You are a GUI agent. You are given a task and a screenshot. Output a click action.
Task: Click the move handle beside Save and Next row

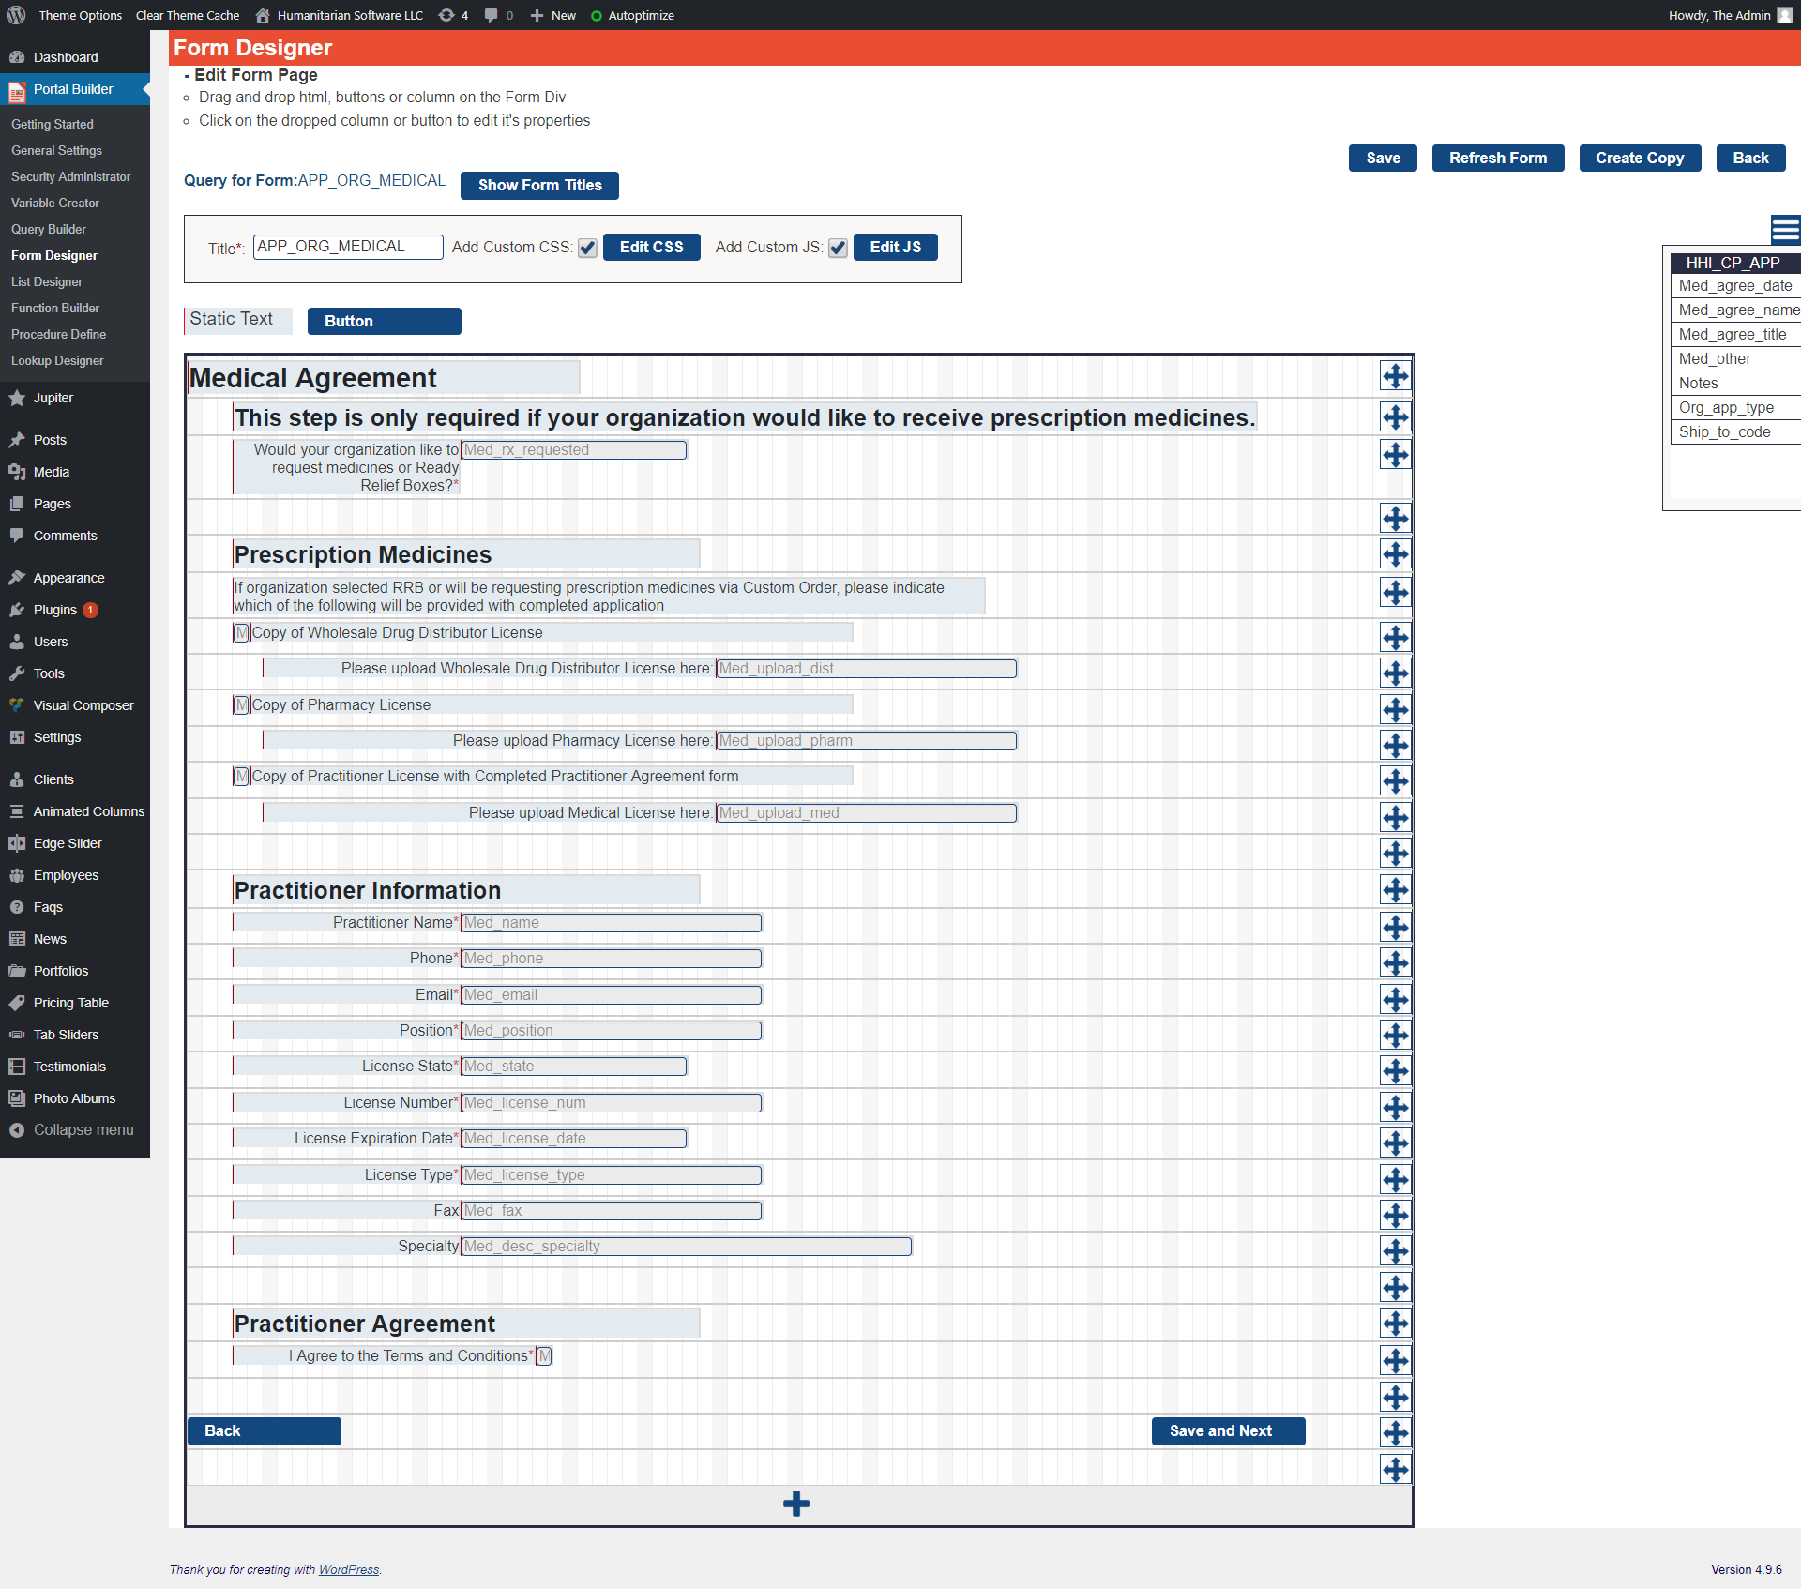(x=1395, y=1432)
